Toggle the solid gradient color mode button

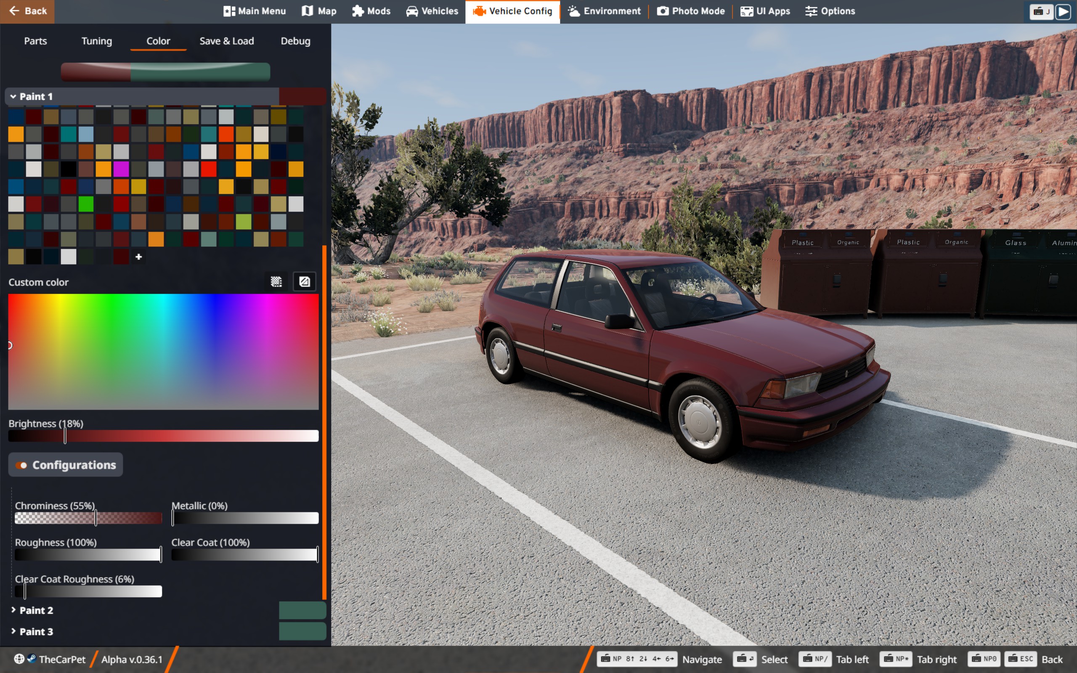(x=305, y=282)
